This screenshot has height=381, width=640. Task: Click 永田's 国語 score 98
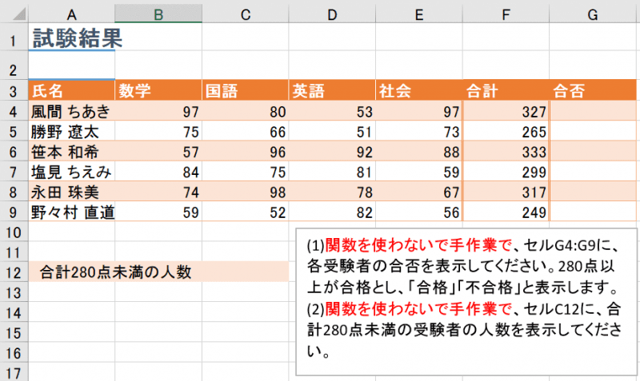point(246,192)
